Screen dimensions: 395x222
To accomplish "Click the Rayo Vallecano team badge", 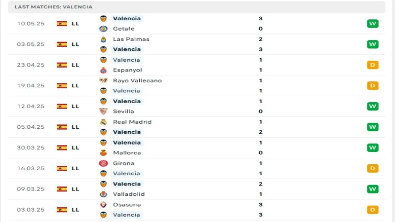I will point(103,80).
